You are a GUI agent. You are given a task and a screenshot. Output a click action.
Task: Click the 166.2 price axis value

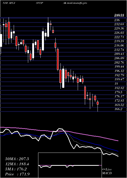(118, 109)
